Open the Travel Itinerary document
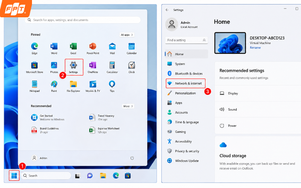The image size is (301, 188). (x=102, y=117)
